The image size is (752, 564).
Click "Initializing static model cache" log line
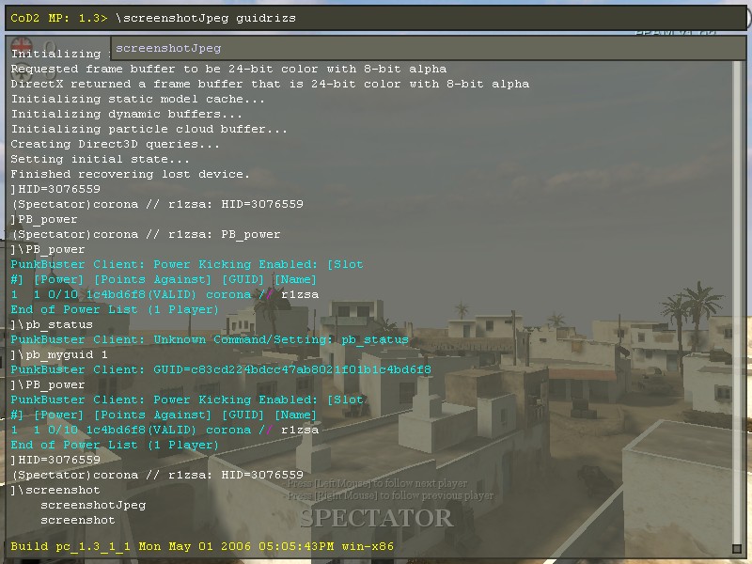[137, 99]
